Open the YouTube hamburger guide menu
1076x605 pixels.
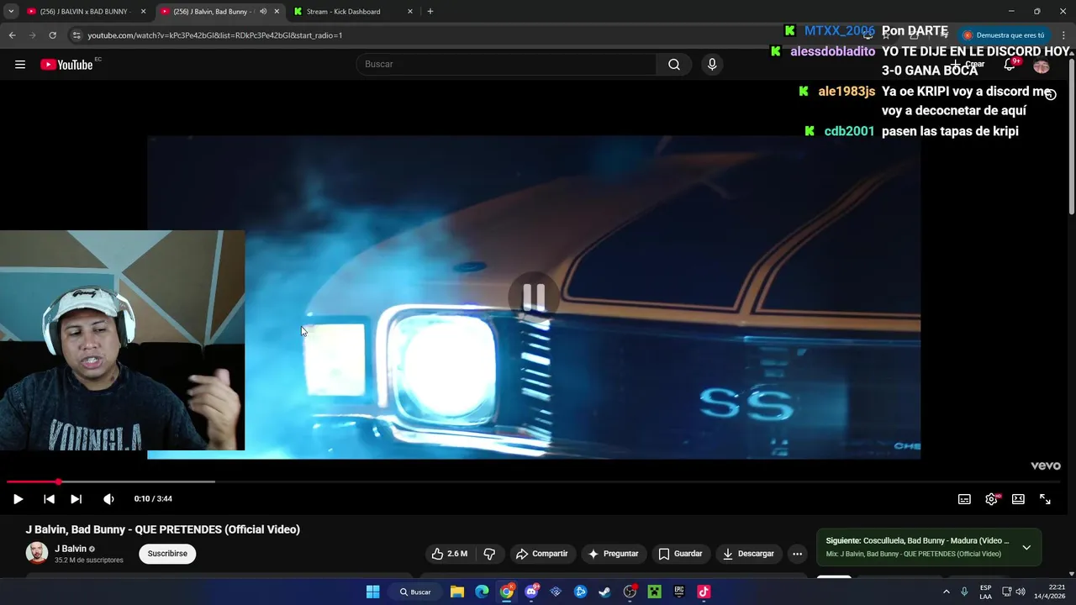click(x=20, y=65)
